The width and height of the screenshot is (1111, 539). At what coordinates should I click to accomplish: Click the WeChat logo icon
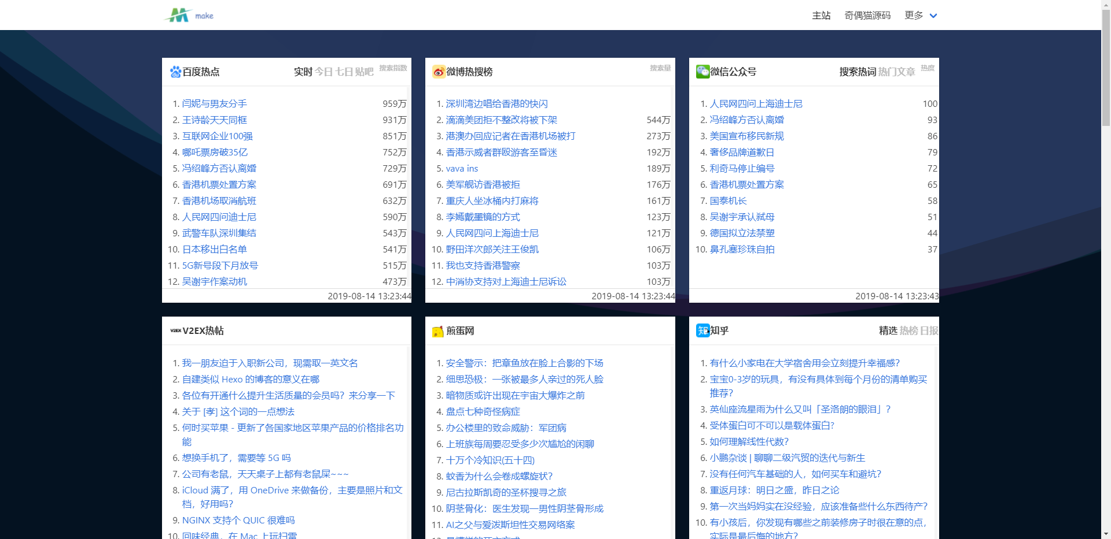(x=702, y=72)
